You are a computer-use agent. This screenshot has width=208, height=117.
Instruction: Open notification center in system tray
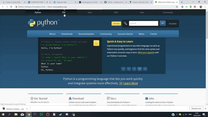coord(204,114)
